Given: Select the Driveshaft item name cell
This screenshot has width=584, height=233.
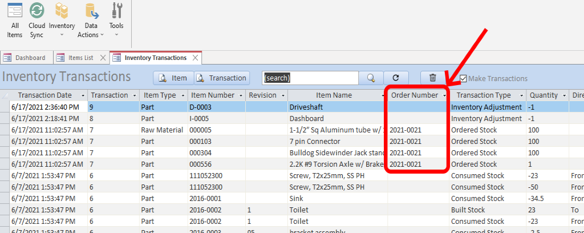Looking at the screenshot, I should point(338,107).
